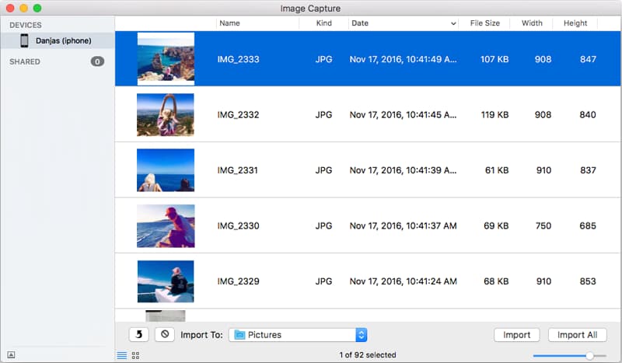This screenshot has width=622, height=363.
Task: Click the Pictures folder icon in Import To
Action: [239, 335]
